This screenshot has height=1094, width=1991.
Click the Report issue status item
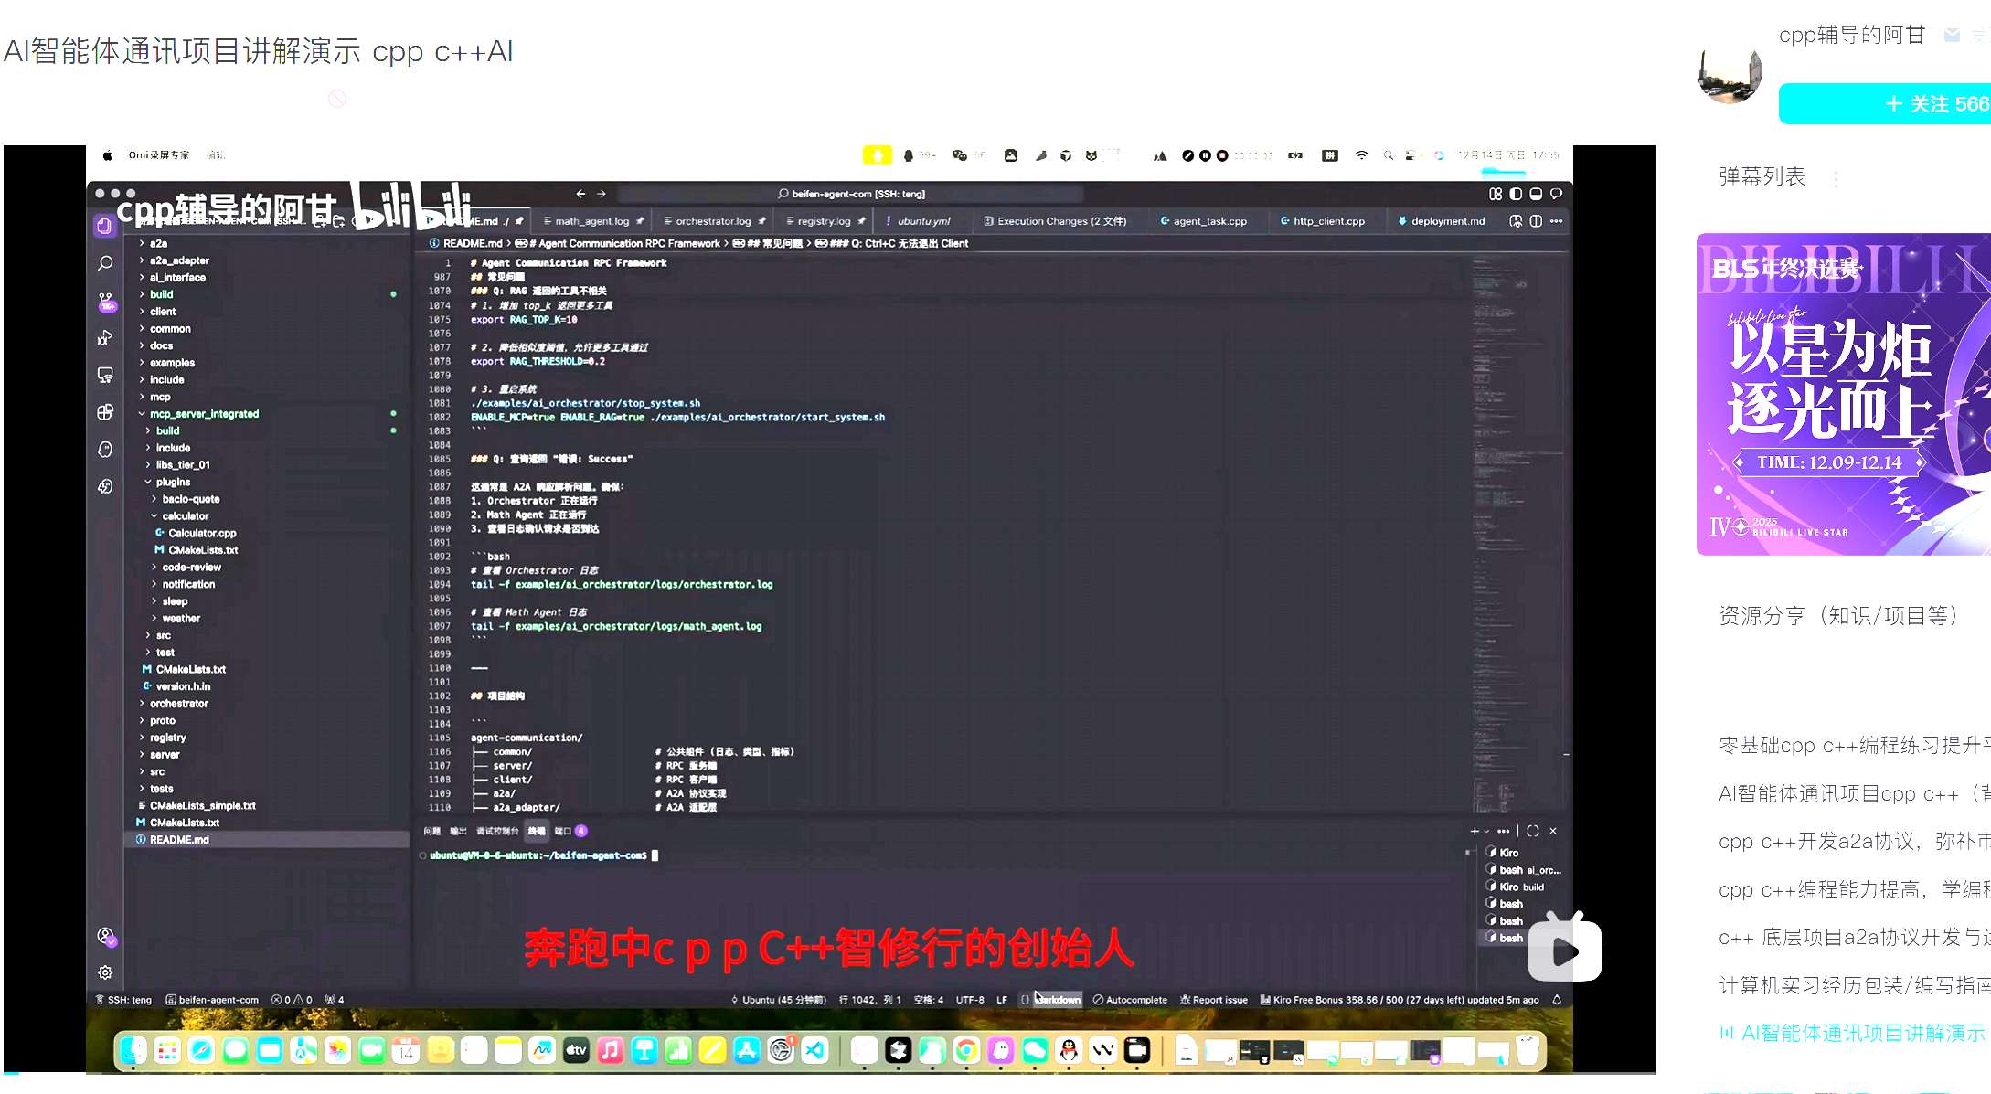1214,1000
